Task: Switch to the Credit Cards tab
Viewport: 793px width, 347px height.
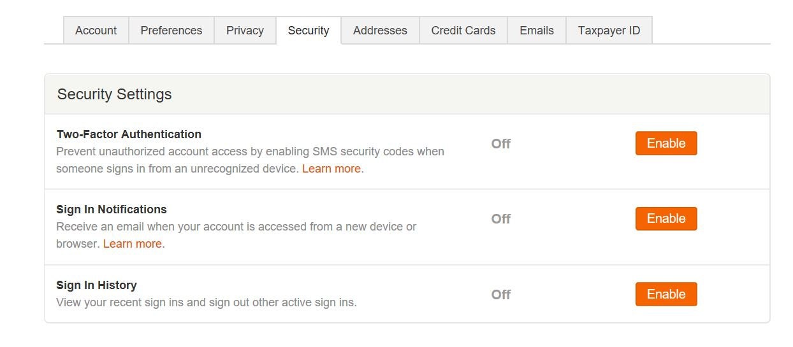Action: click(x=463, y=31)
